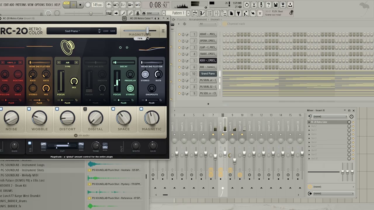Image resolution: width=374 pixels, height=210 pixels.
Task: Enable the DIGITAL module power switch
Action: click(85, 109)
